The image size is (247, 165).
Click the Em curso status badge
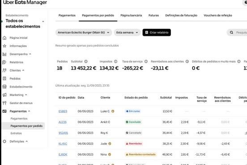[132, 111]
